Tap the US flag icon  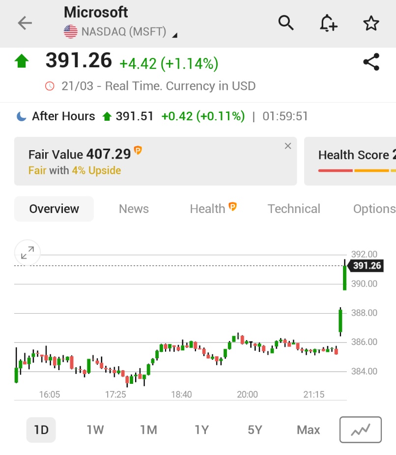point(71,31)
